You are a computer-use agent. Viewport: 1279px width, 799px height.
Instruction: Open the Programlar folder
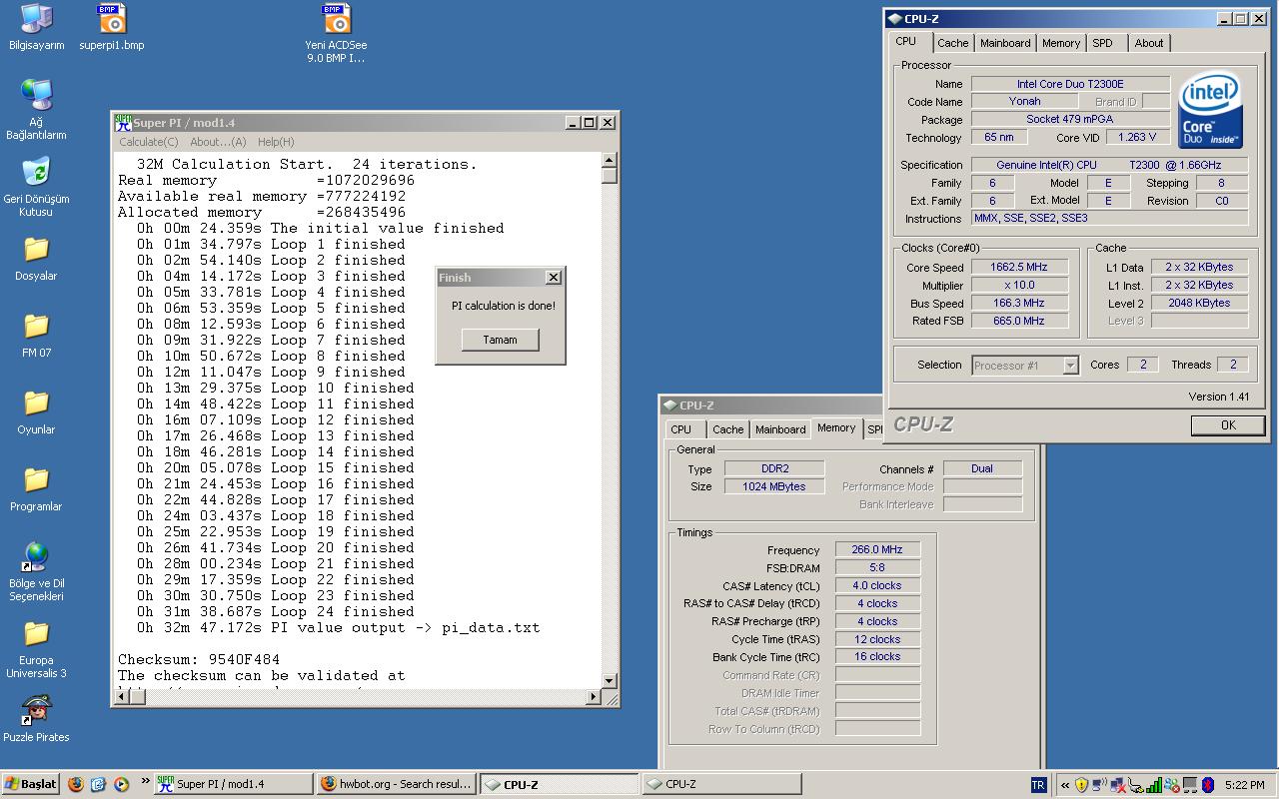[36, 488]
